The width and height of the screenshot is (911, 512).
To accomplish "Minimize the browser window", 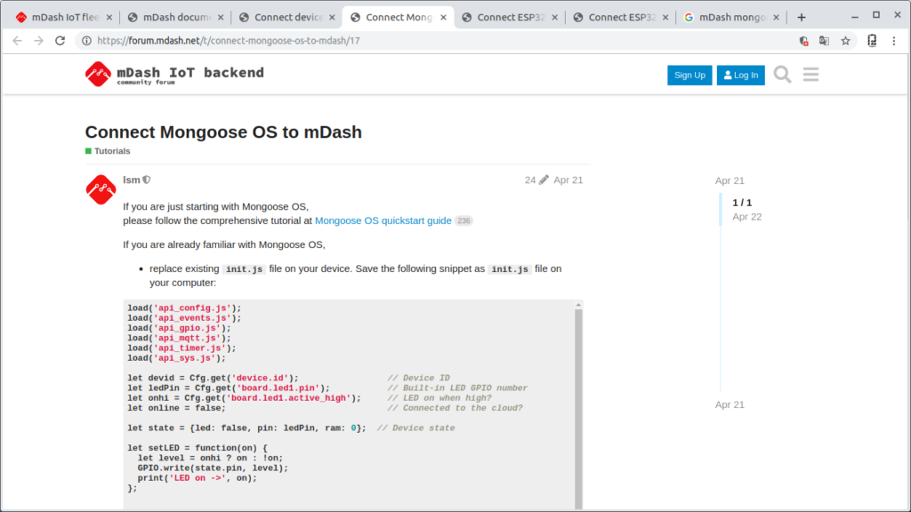I will 855,17.
